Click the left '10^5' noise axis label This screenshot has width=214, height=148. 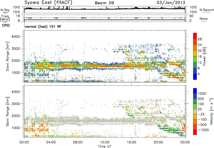coord(16,7)
